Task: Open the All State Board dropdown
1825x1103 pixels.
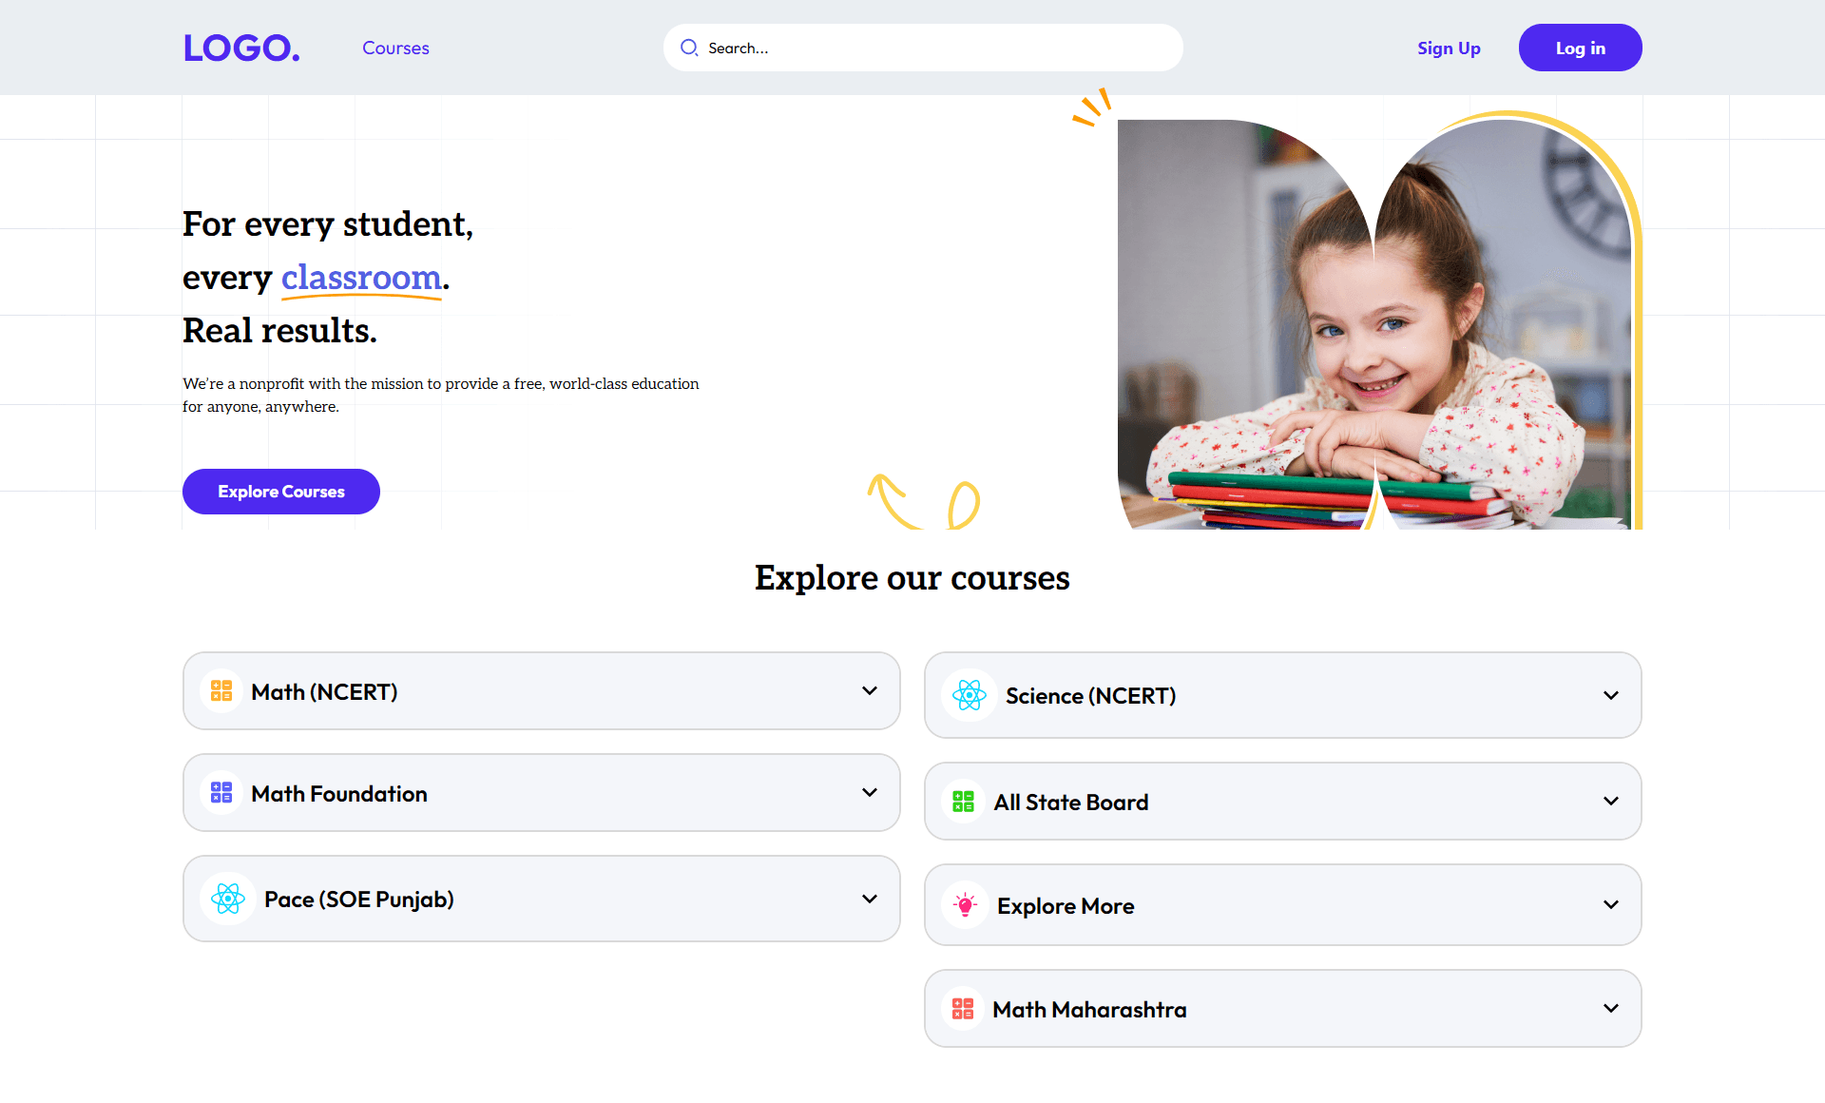Action: coord(1610,801)
